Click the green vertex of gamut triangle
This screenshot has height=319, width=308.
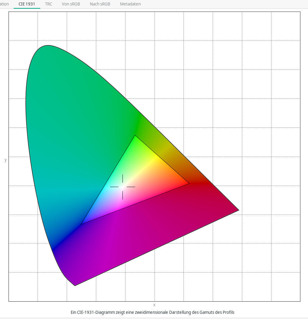pyautogui.click(x=135, y=136)
